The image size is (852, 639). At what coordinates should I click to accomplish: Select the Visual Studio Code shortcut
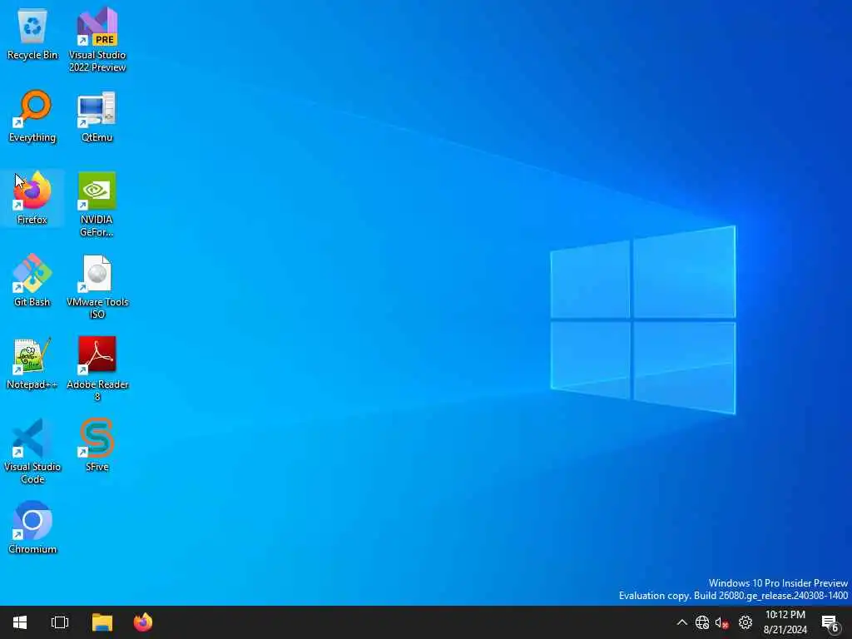pos(32,451)
